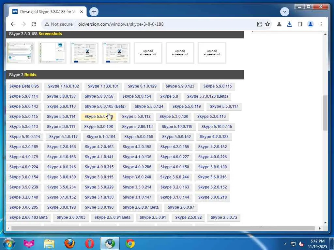Click the vertical scrollbar thumb
Image resolution: width=334 pixels, height=250 pixels.
(325, 113)
